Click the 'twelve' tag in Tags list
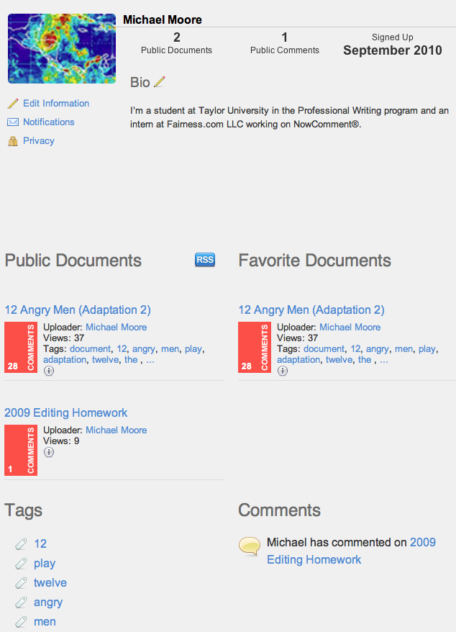Image resolution: width=456 pixels, height=632 pixels. pyautogui.click(x=50, y=583)
